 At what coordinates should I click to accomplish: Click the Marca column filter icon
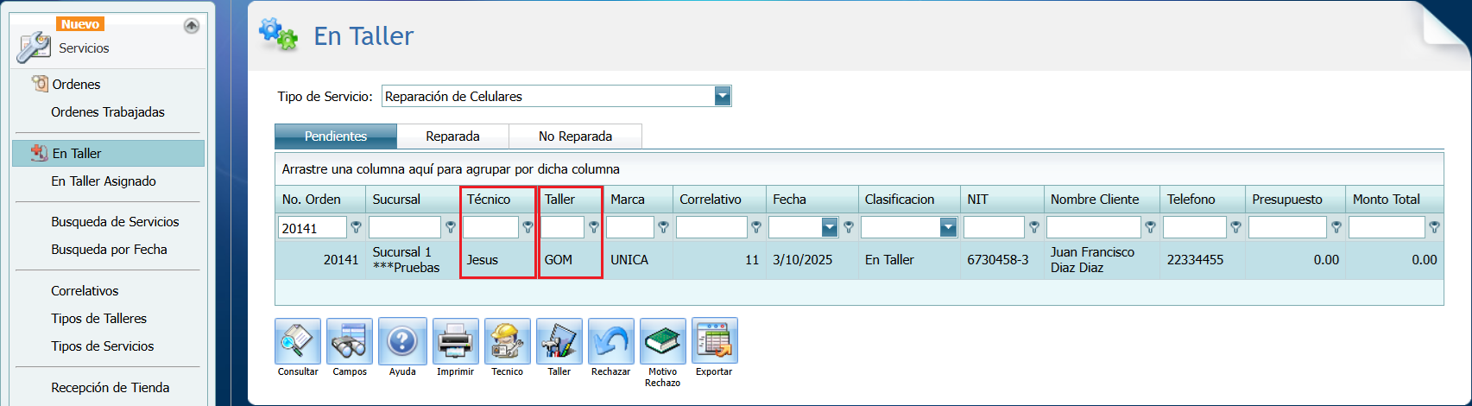663,227
